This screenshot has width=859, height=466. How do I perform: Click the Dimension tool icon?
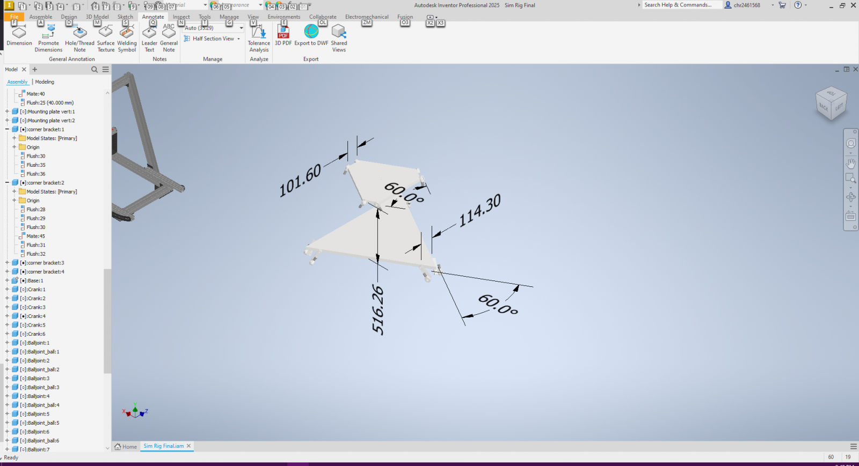[x=19, y=33]
